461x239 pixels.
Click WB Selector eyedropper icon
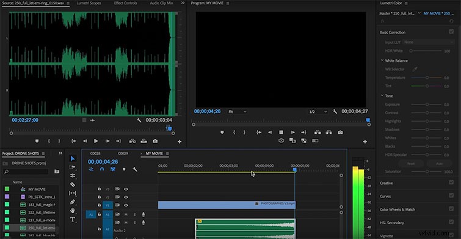click(x=415, y=69)
